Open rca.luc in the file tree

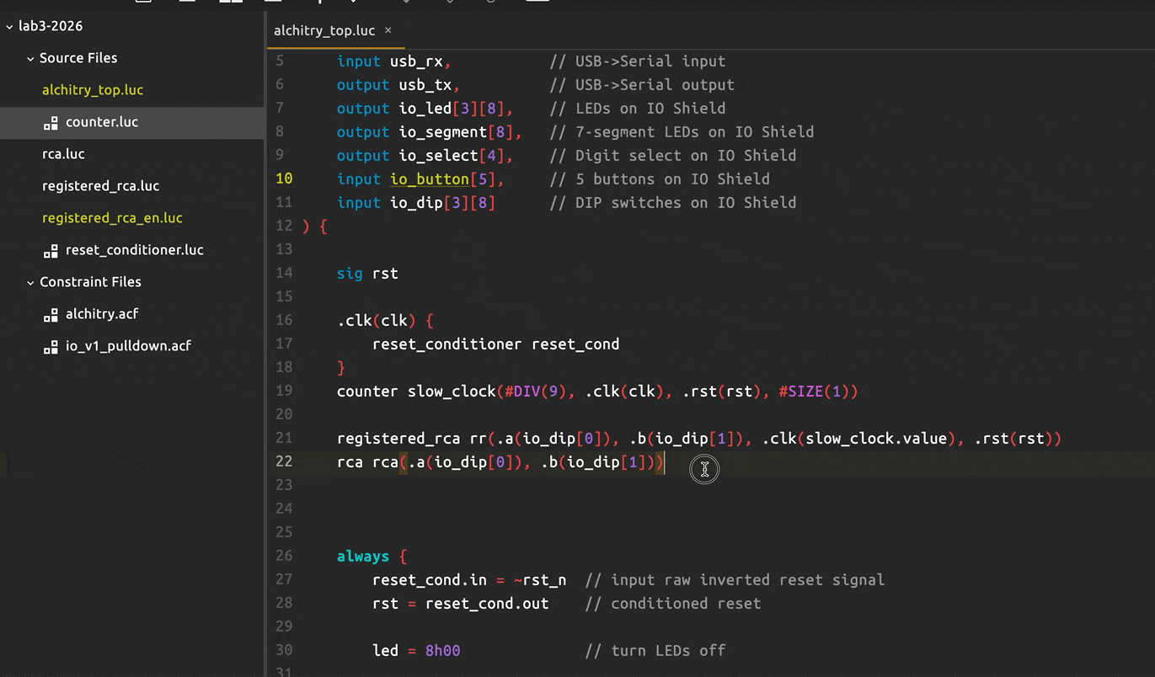[x=63, y=154]
